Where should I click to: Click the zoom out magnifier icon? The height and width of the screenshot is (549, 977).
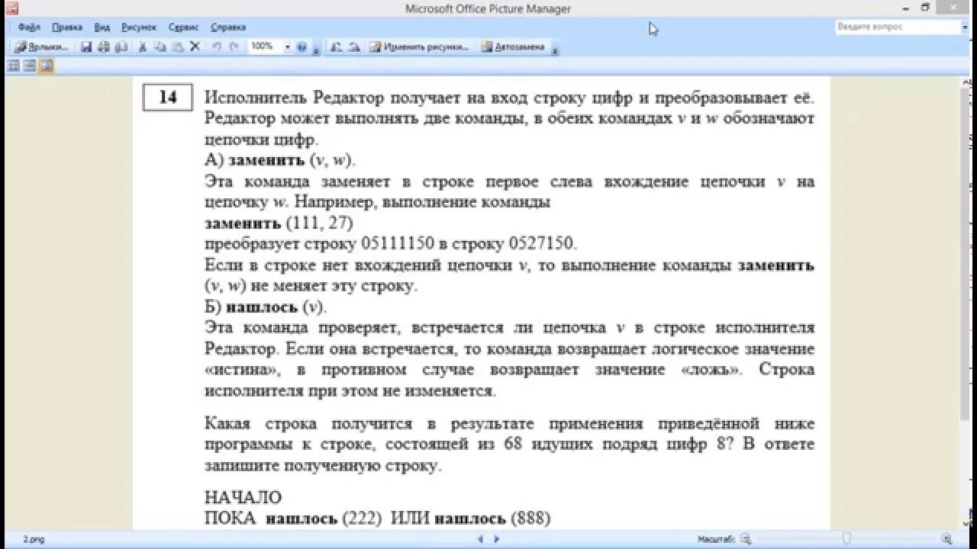click(746, 539)
